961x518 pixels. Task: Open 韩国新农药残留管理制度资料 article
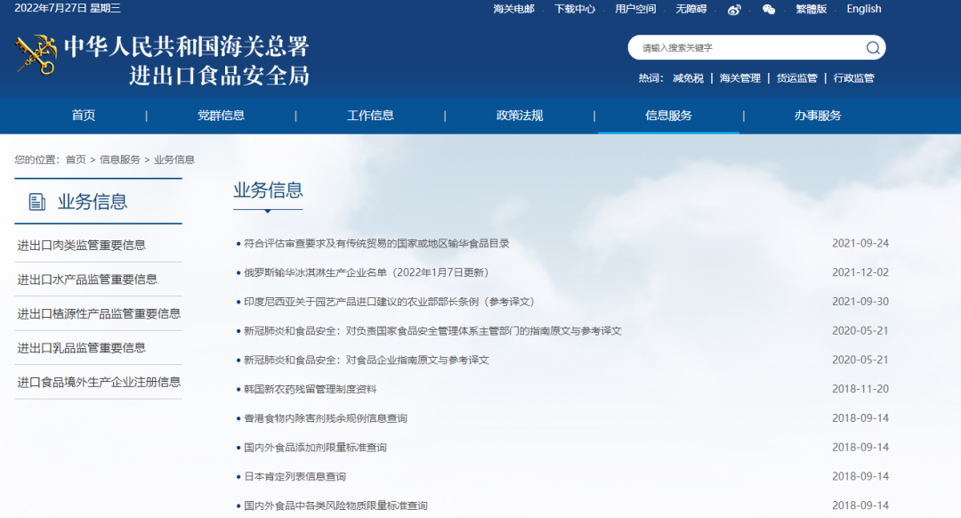(311, 389)
